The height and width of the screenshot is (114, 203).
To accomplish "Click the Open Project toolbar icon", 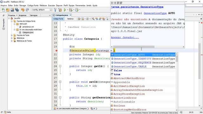I will click(12, 10).
